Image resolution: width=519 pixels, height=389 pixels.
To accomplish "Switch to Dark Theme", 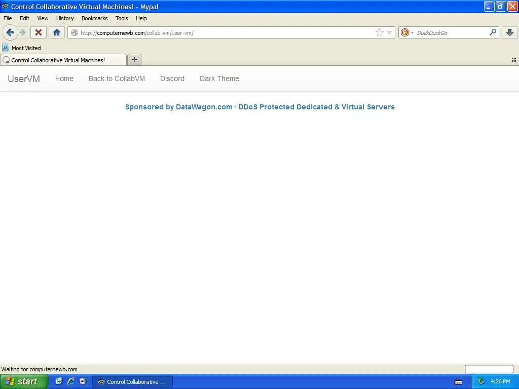I will pos(219,79).
